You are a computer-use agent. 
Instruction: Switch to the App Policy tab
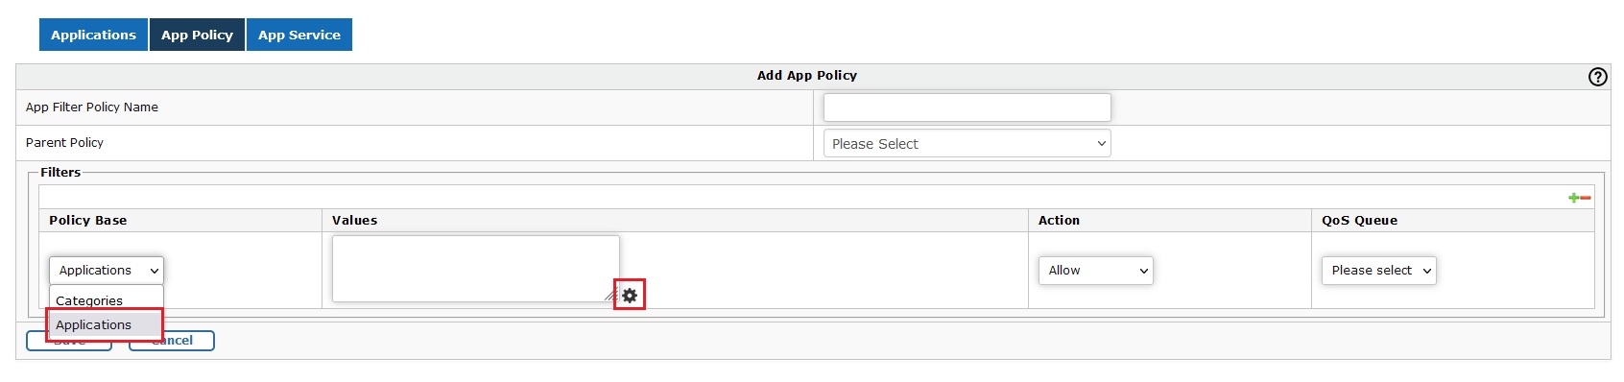coord(197,35)
